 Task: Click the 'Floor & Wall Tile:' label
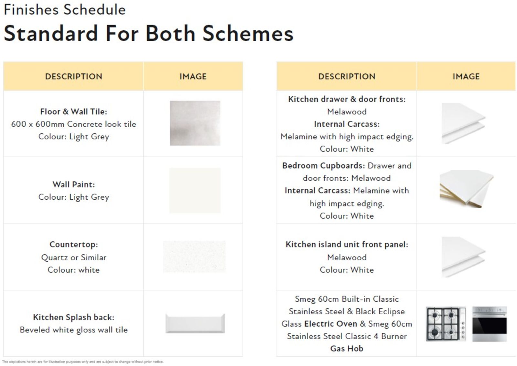tap(74, 112)
